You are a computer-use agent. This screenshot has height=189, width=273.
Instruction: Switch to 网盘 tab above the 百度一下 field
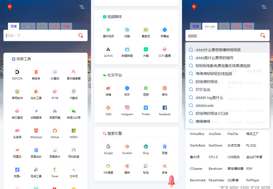(x=66, y=26)
